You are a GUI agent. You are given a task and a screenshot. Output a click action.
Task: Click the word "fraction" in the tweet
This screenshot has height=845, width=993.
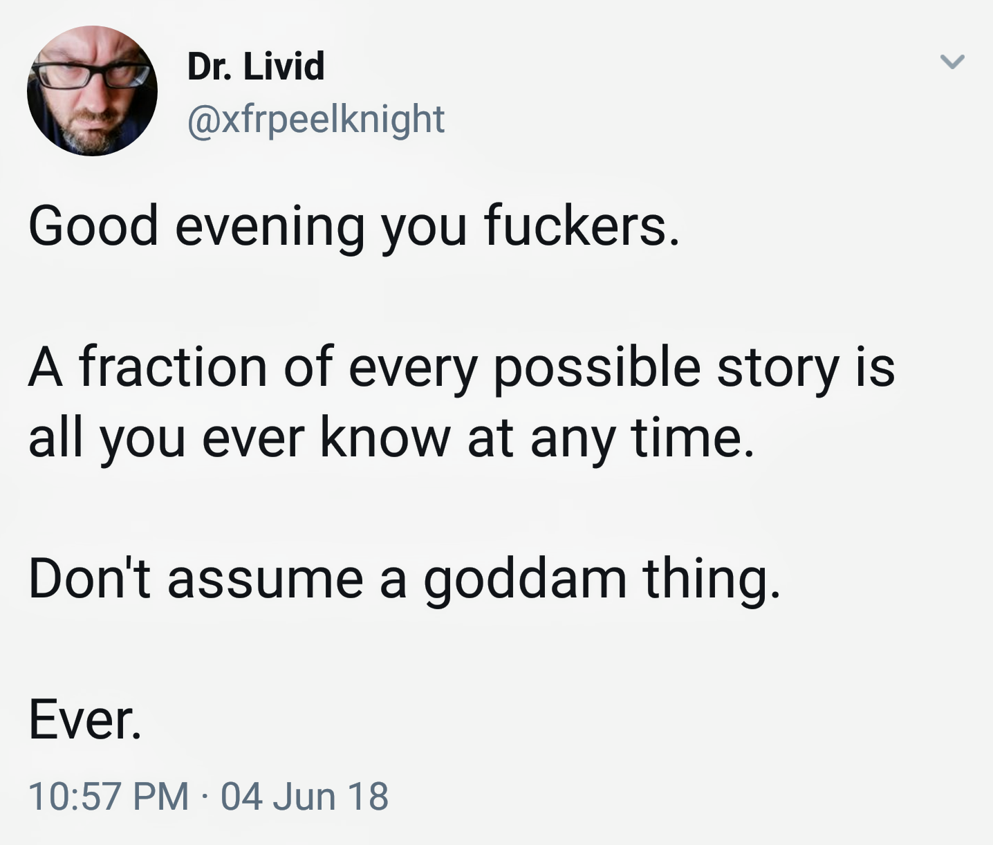pos(173,366)
